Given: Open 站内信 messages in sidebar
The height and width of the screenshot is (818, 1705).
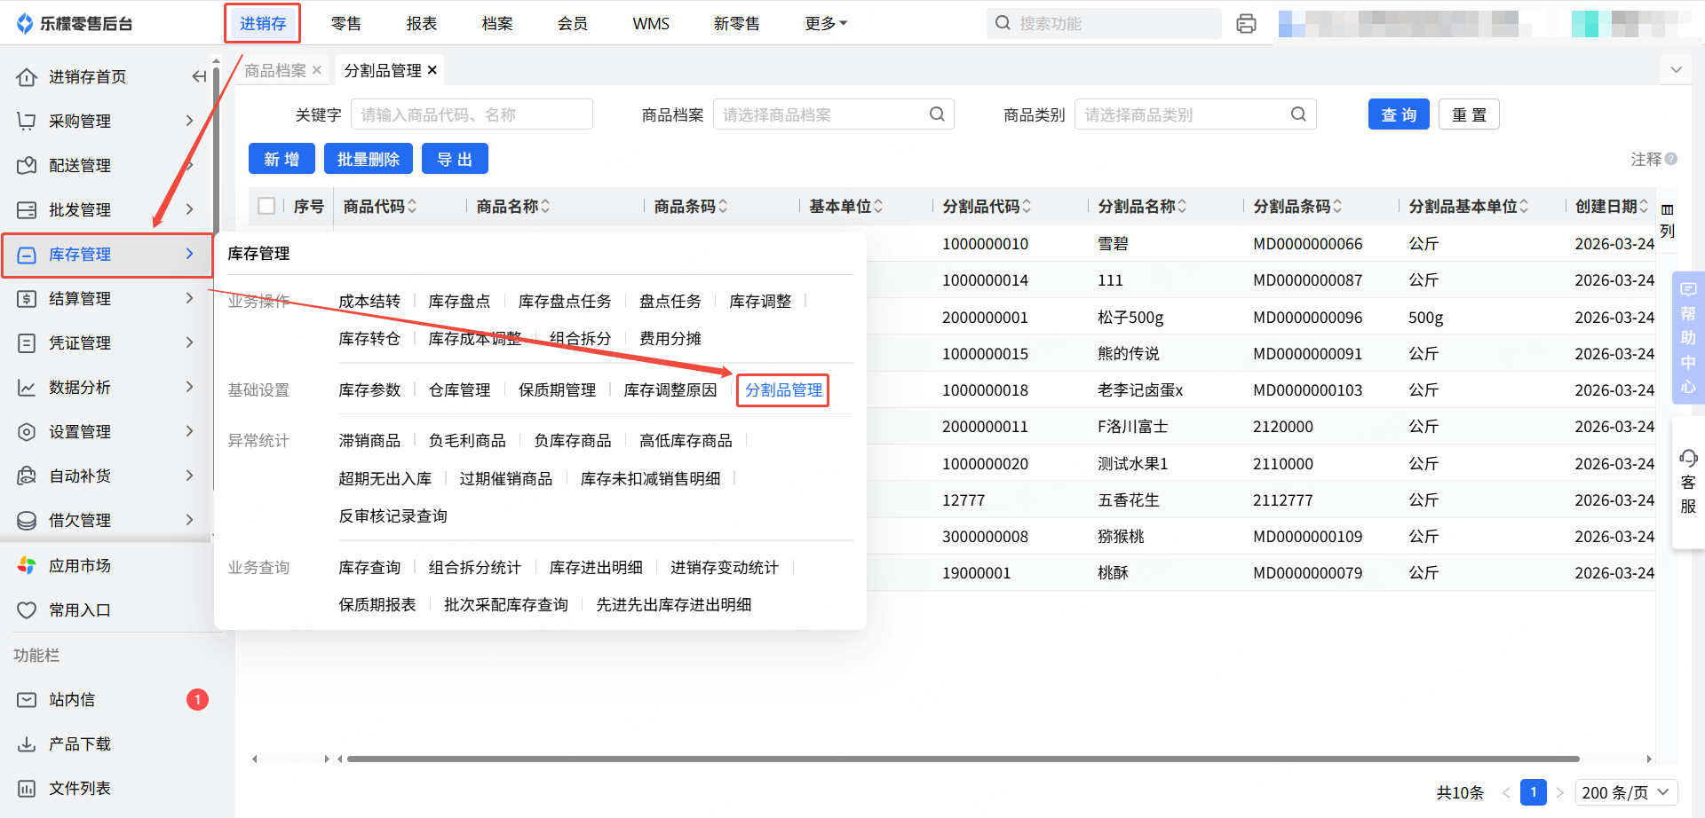Looking at the screenshot, I should 72,700.
